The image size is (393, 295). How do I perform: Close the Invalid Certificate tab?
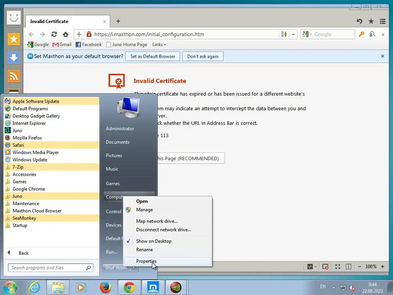105,22
